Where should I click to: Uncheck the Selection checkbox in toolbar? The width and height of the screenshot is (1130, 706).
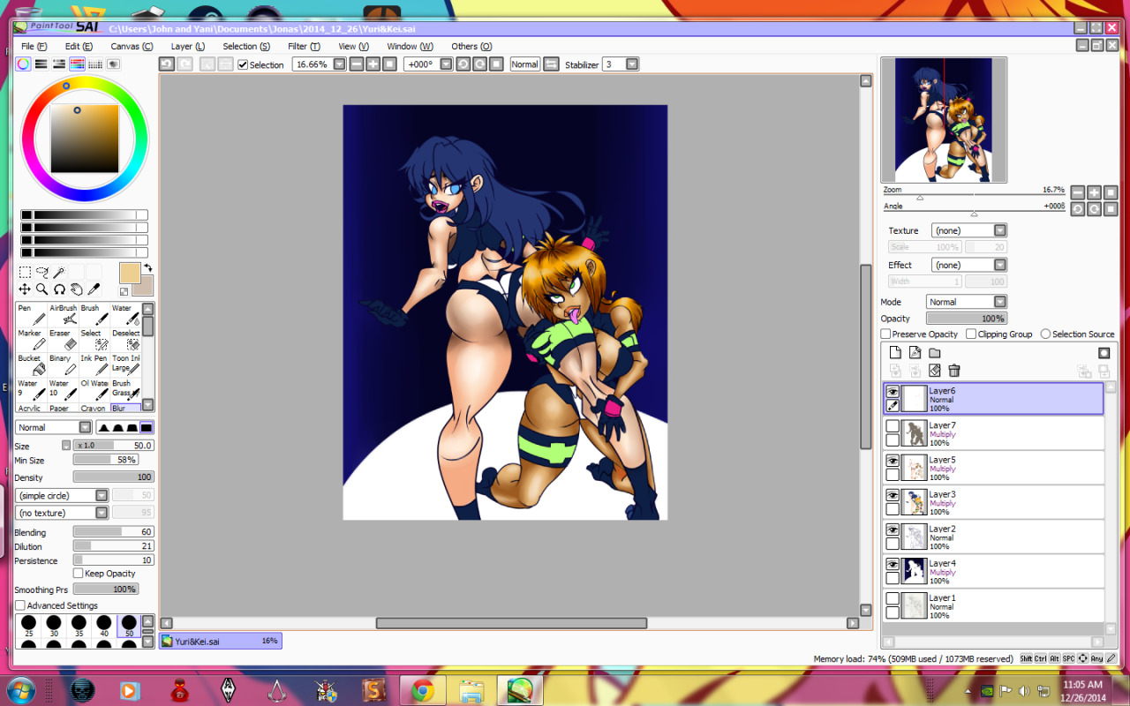[x=243, y=64]
